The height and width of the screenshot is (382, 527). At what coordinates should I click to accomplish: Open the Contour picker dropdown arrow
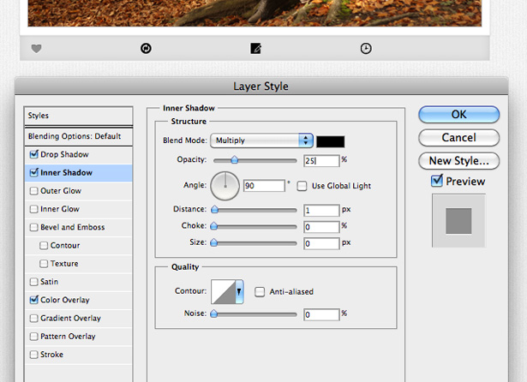tap(239, 291)
